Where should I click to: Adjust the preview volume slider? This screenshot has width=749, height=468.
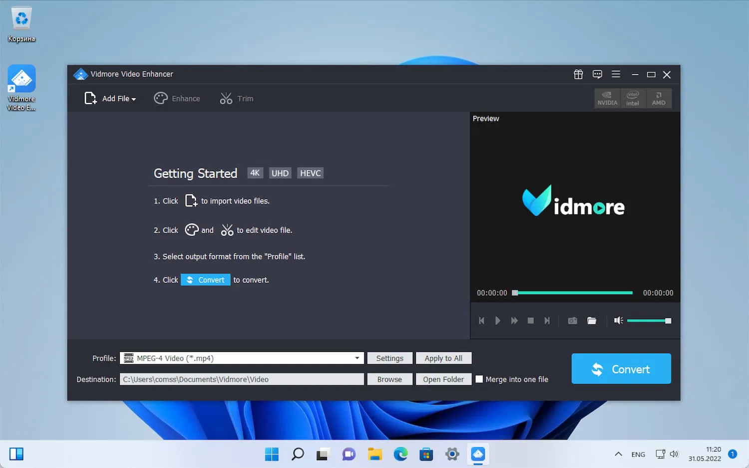[649, 321]
